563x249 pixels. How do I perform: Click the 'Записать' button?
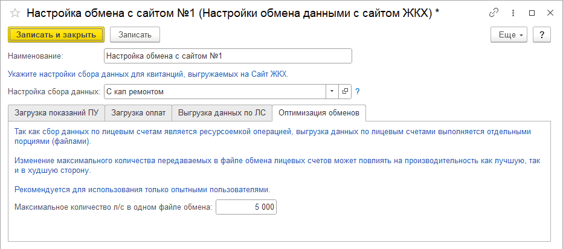point(135,34)
